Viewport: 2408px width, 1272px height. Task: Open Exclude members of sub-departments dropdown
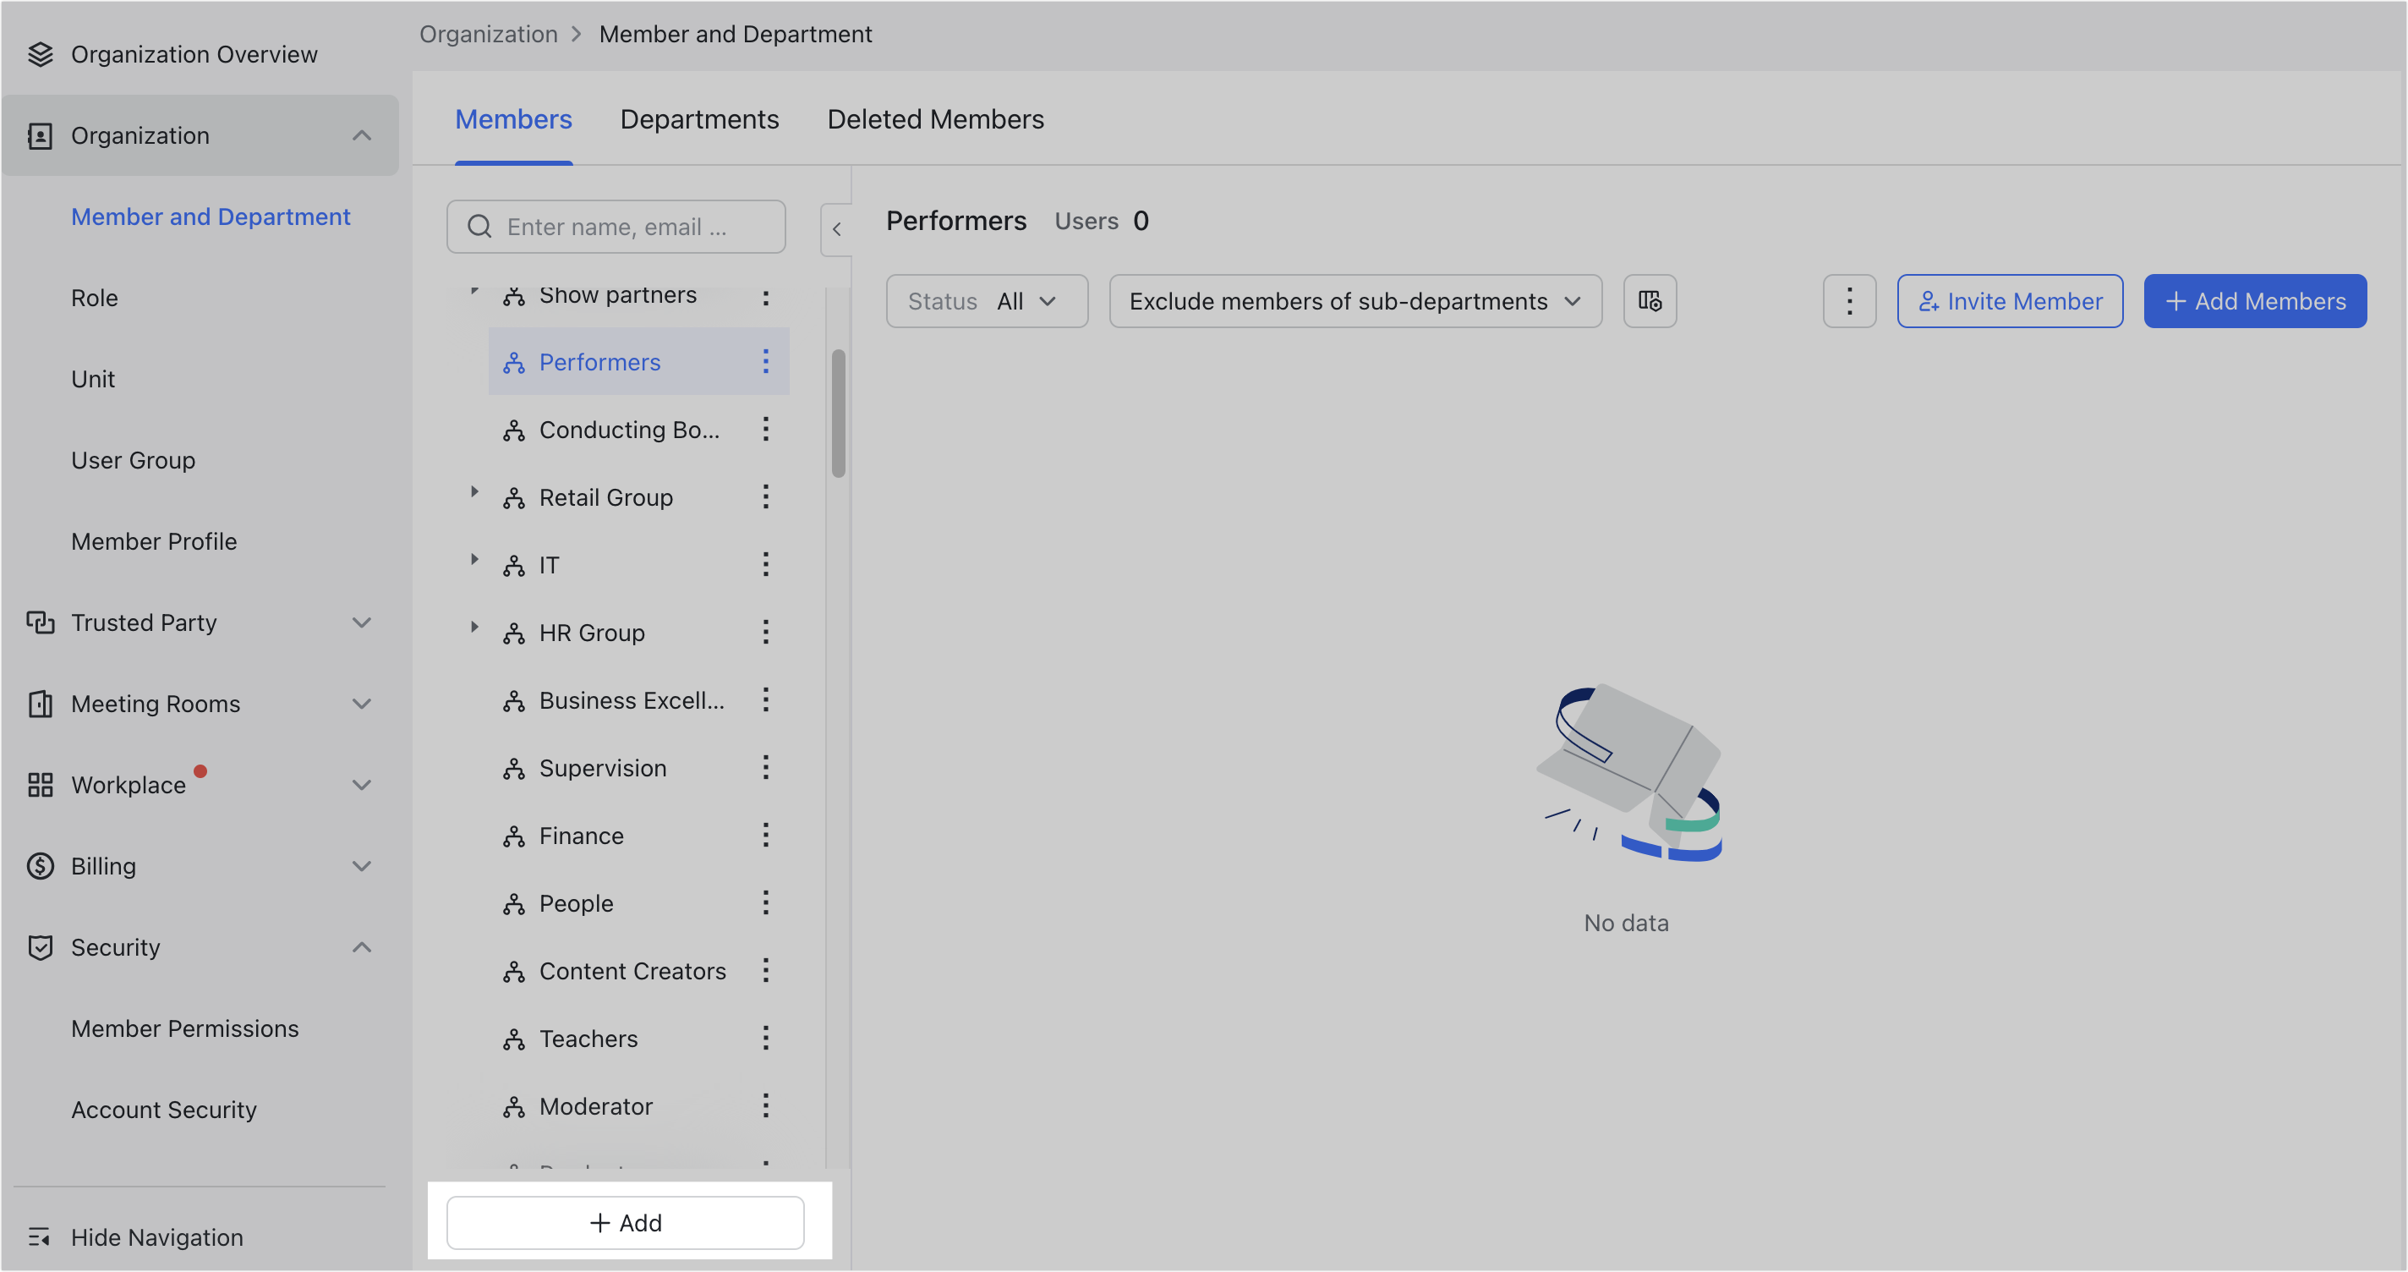pyautogui.click(x=1355, y=301)
